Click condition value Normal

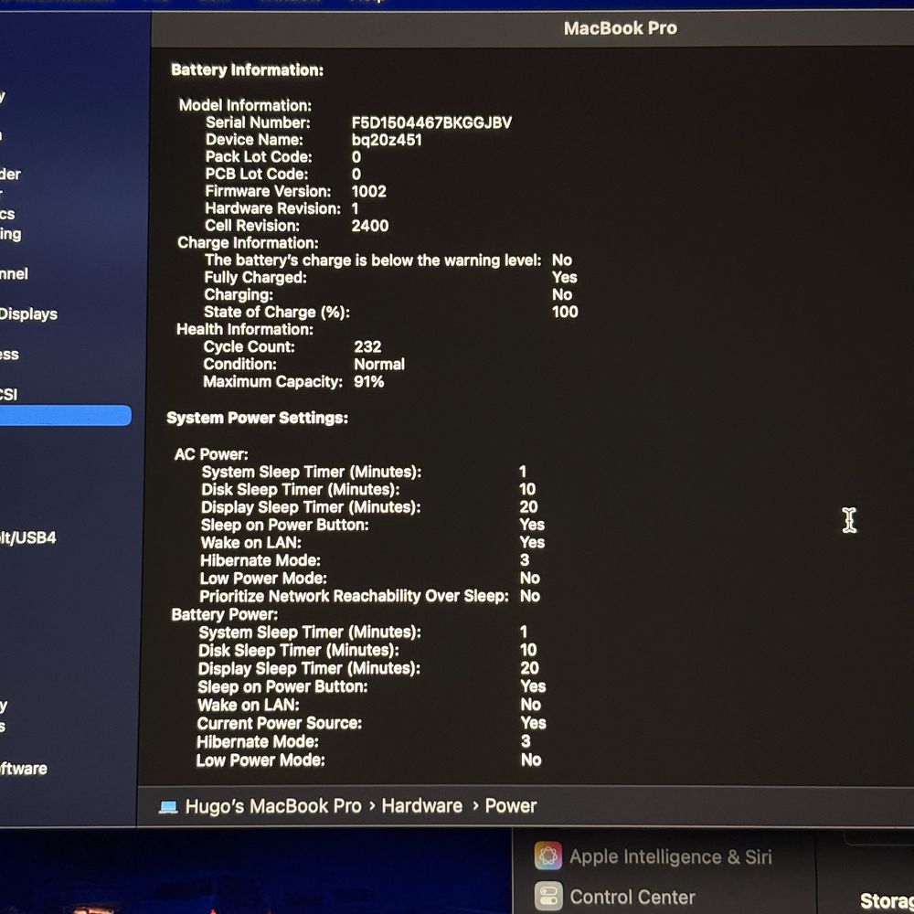(379, 365)
